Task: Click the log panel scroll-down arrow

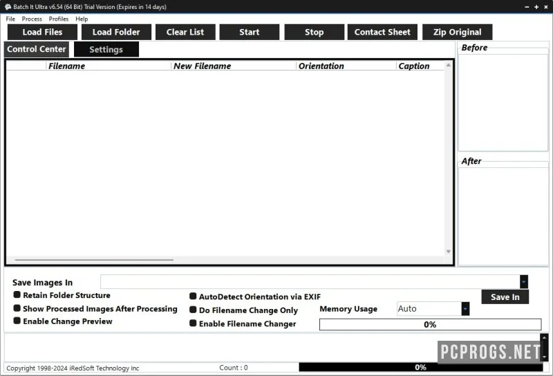Action: tap(544, 357)
